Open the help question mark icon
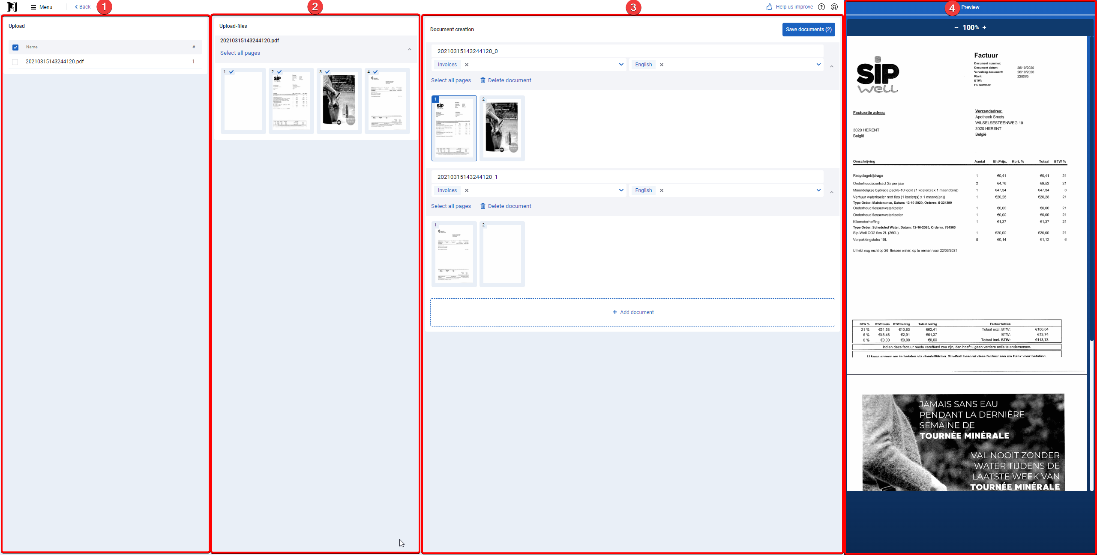 [821, 7]
